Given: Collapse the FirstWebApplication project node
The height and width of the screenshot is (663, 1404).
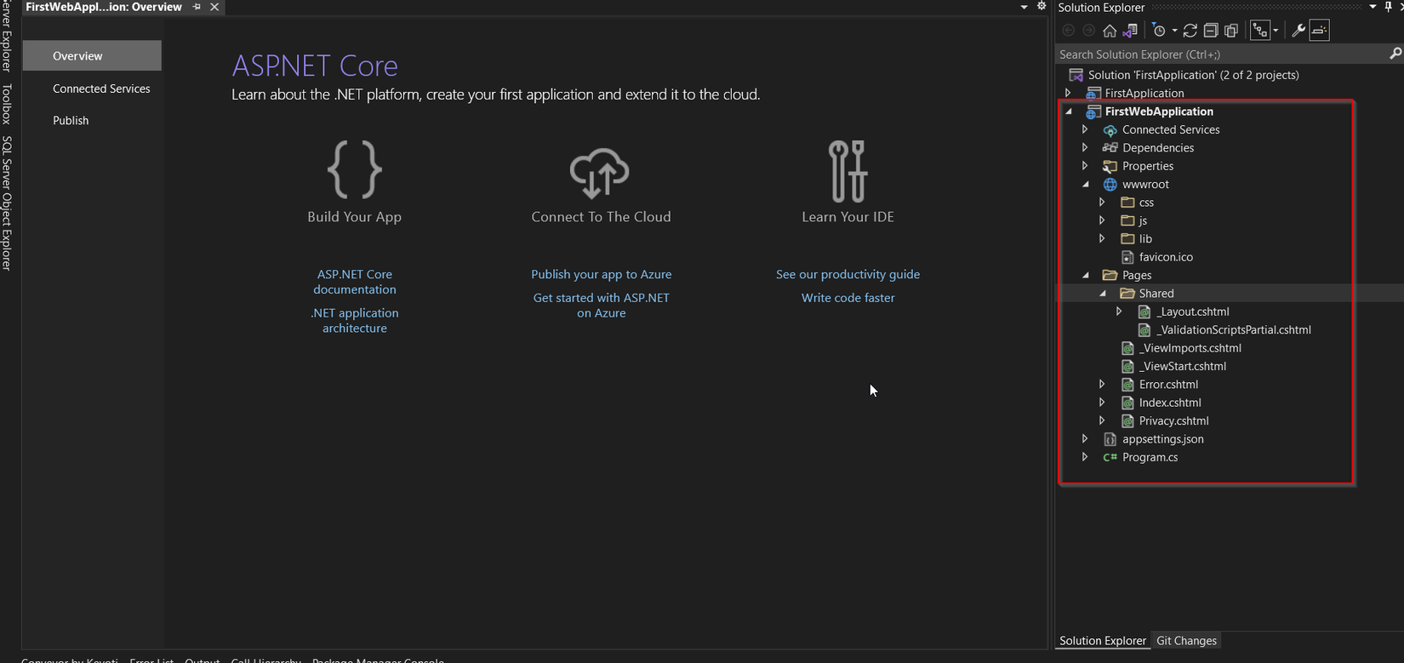Looking at the screenshot, I should pos(1069,111).
